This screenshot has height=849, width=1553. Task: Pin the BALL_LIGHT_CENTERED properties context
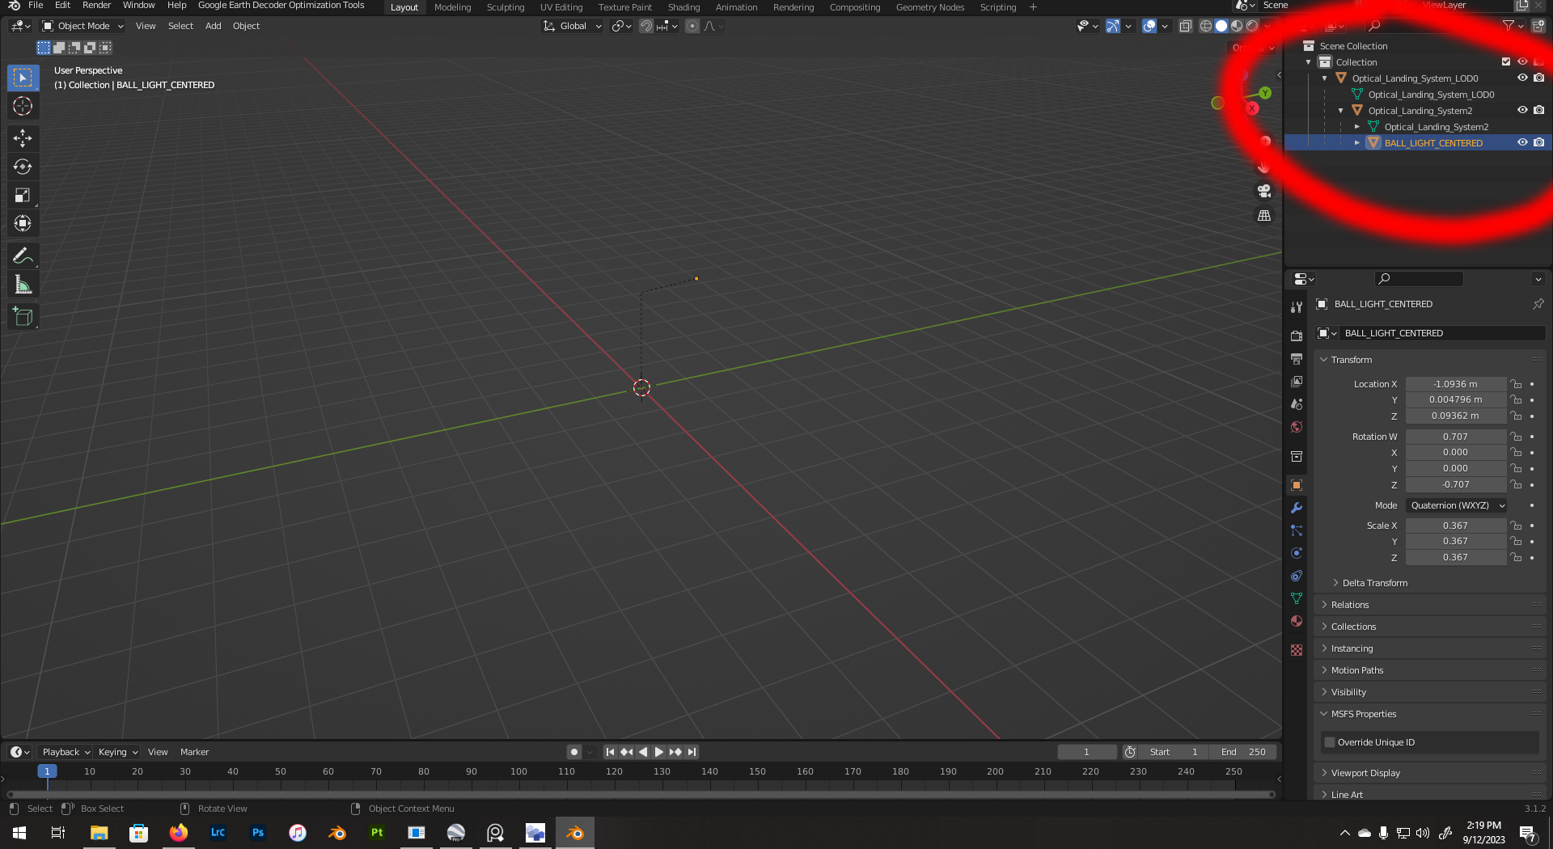(1538, 304)
